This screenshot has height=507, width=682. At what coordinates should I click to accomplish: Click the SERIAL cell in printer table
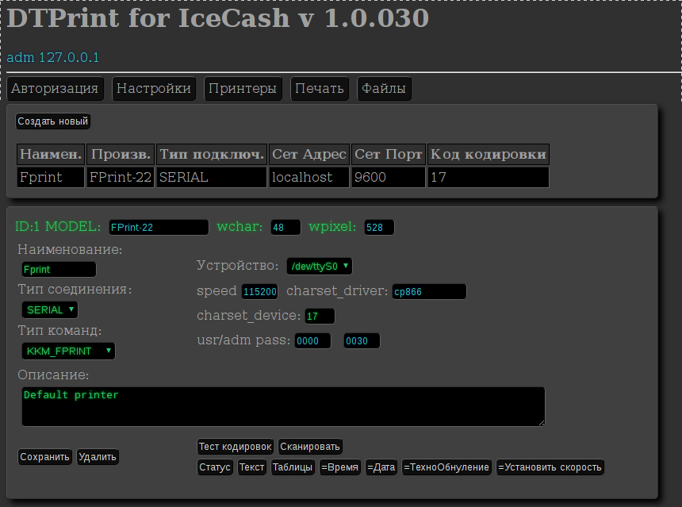tap(212, 177)
